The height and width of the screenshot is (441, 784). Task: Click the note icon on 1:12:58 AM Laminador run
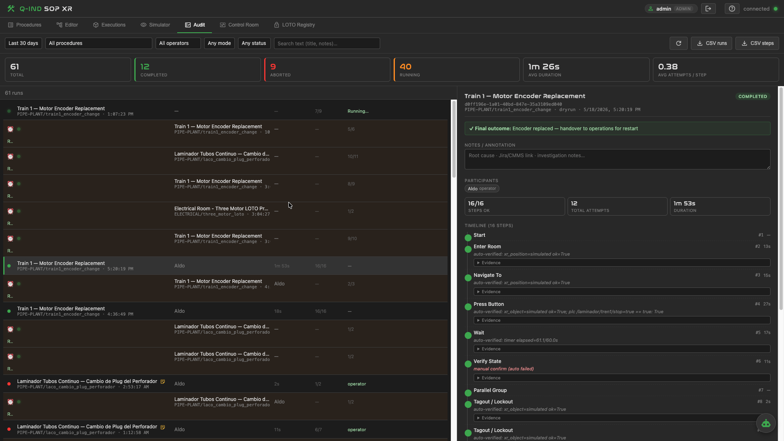coord(163,427)
